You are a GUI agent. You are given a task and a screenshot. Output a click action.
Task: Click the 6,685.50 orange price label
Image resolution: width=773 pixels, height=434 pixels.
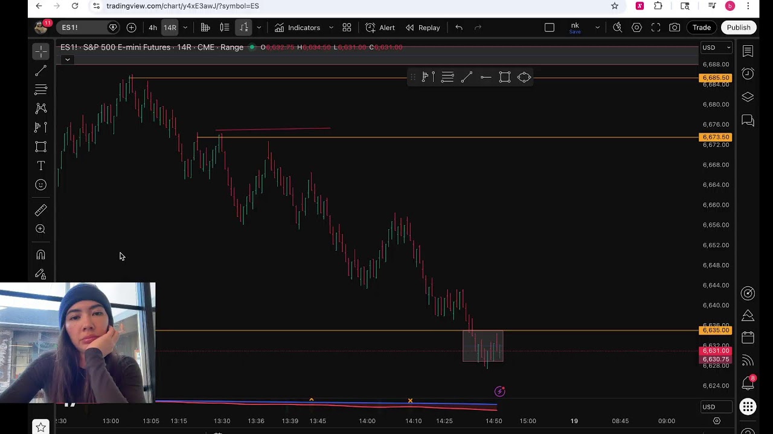click(716, 78)
